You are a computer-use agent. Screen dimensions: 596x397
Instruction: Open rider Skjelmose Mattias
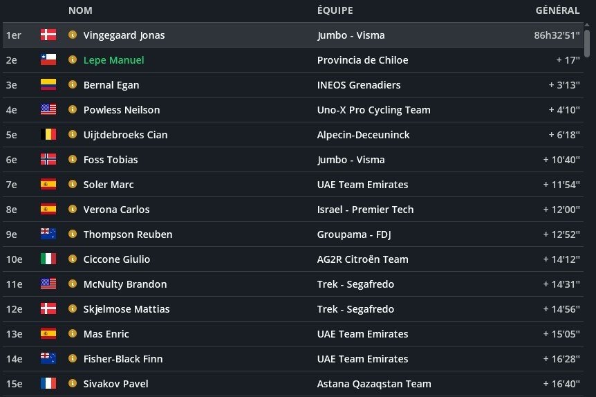(x=126, y=309)
